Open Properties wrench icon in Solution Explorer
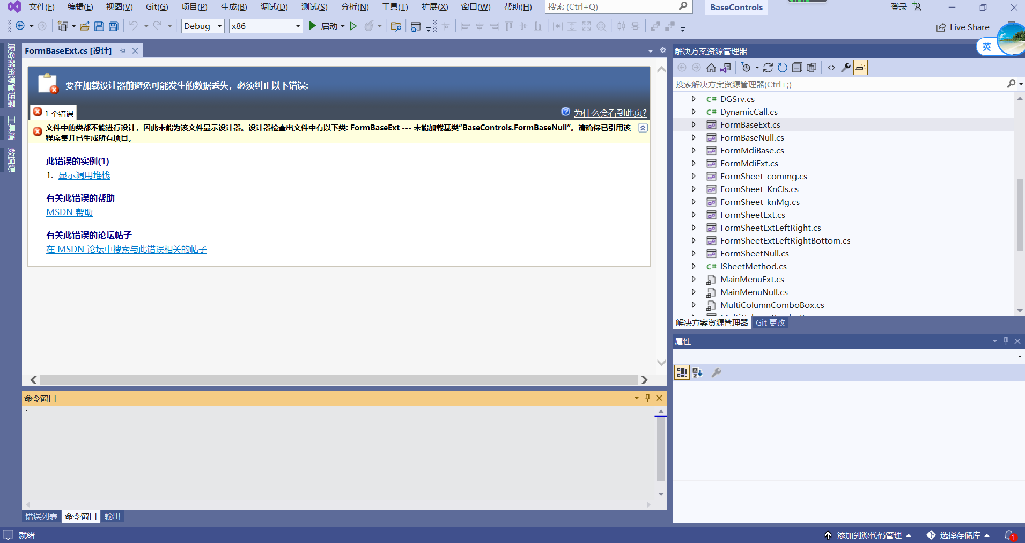Screen dimensions: 1025x543 tap(846, 68)
